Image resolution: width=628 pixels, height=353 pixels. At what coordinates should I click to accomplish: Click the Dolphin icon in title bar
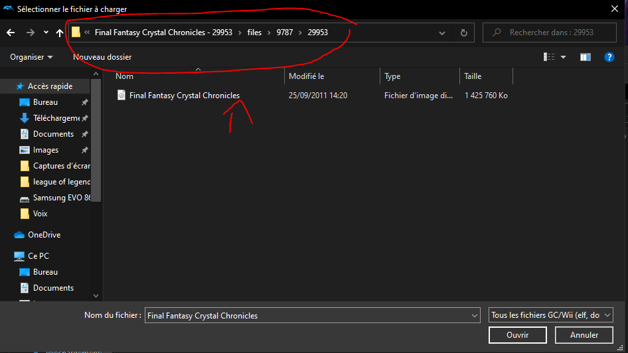coord(8,9)
